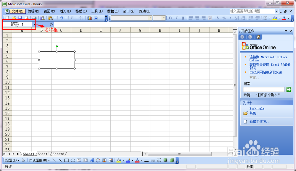Image resolution: width=296 pixels, height=171 pixels.
Task: Close the 开始工作 task pane
Action: tap(291, 31)
